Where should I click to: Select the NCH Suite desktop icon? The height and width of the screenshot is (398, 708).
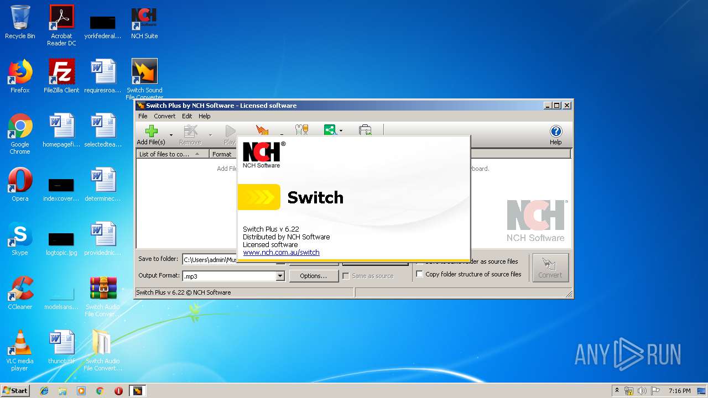[x=144, y=23]
